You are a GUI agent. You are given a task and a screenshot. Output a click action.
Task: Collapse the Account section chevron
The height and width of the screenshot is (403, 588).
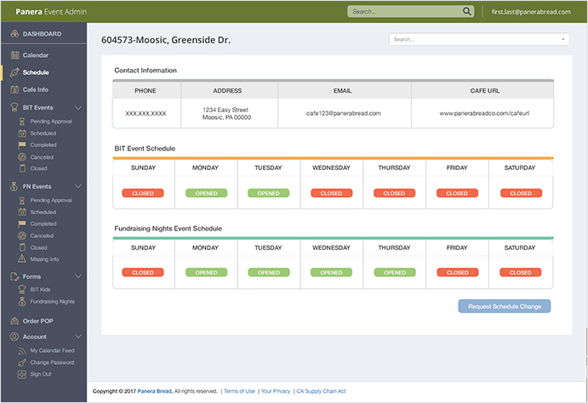point(78,337)
